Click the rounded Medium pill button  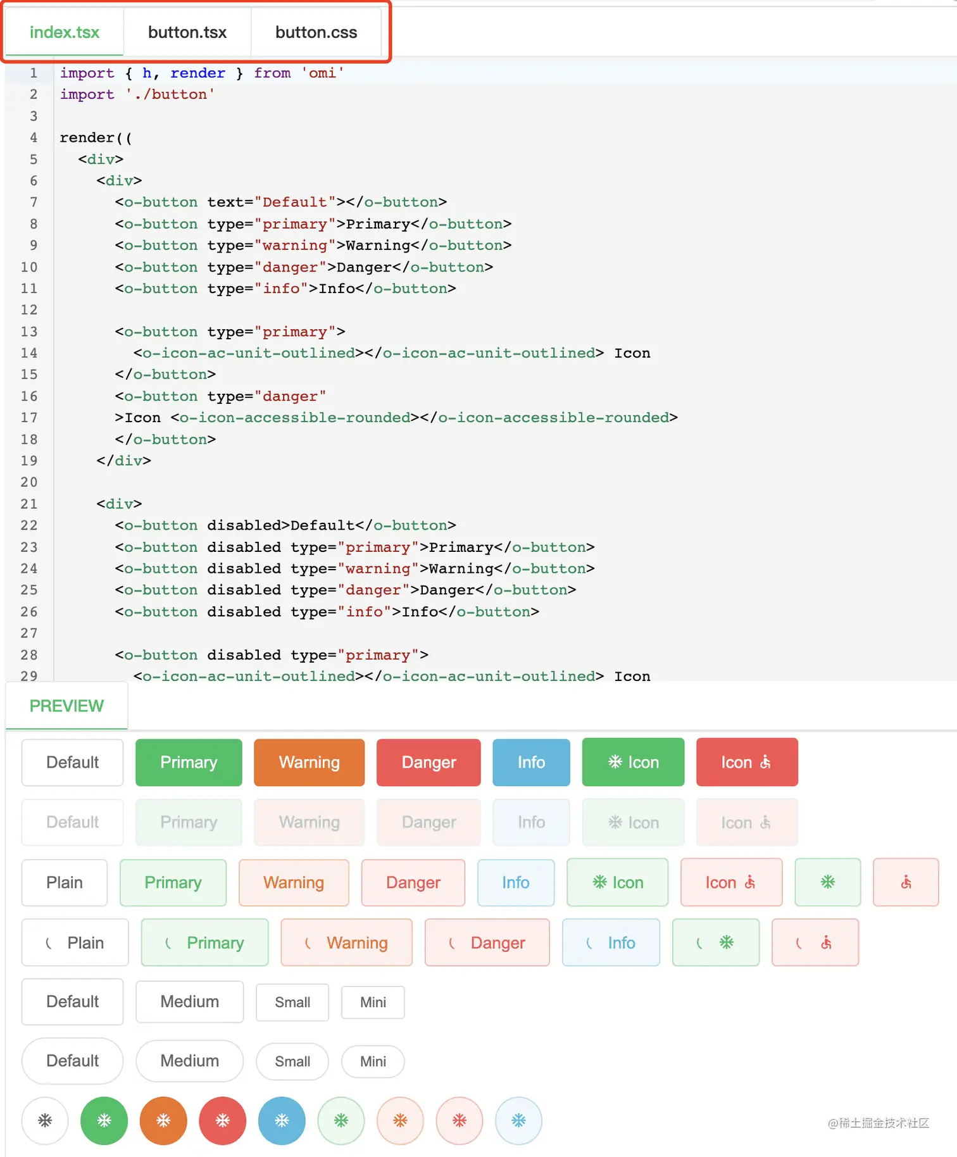[x=189, y=1061]
